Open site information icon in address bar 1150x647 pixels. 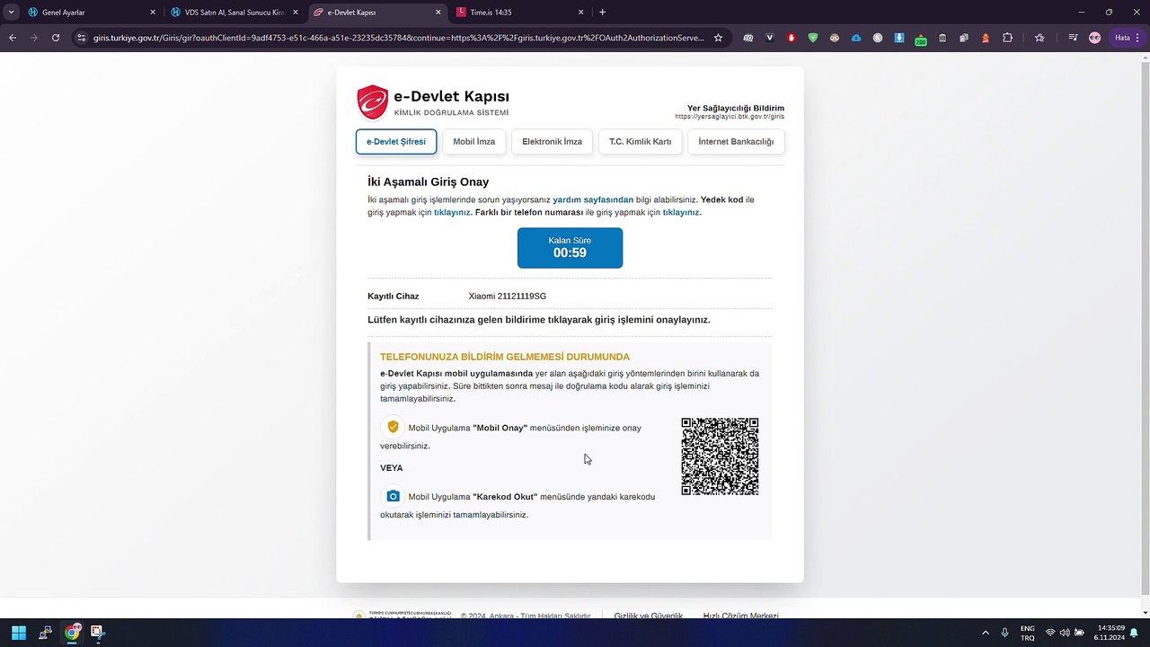[x=81, y=38]
